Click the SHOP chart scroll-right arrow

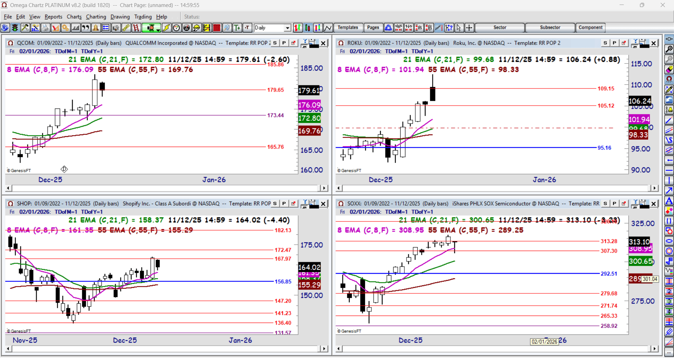(324, 349)
